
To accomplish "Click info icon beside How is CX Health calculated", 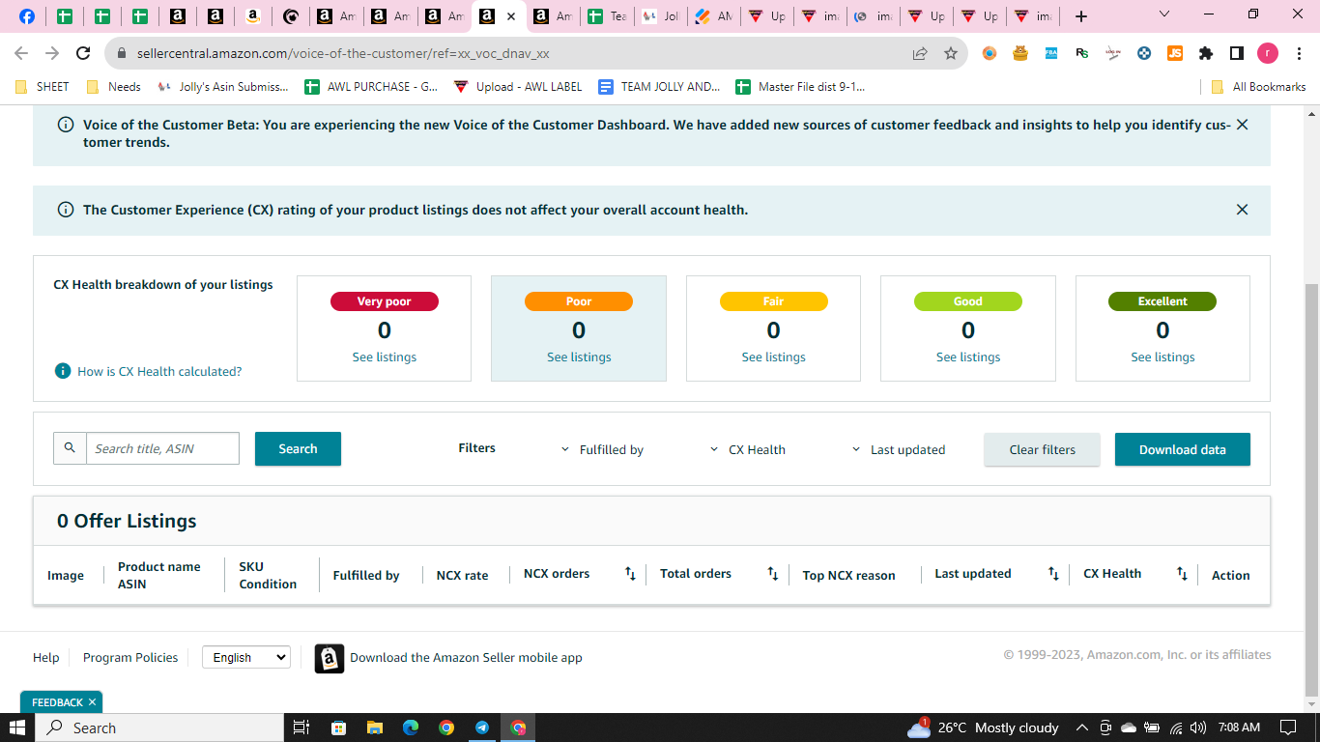I will pyautogui.click(x=63, y=371).
